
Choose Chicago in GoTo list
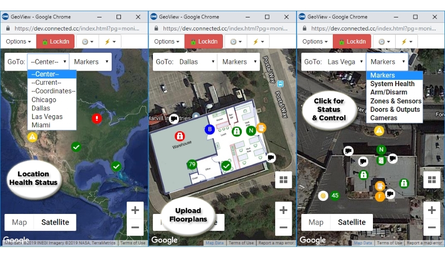coord(52,100)
